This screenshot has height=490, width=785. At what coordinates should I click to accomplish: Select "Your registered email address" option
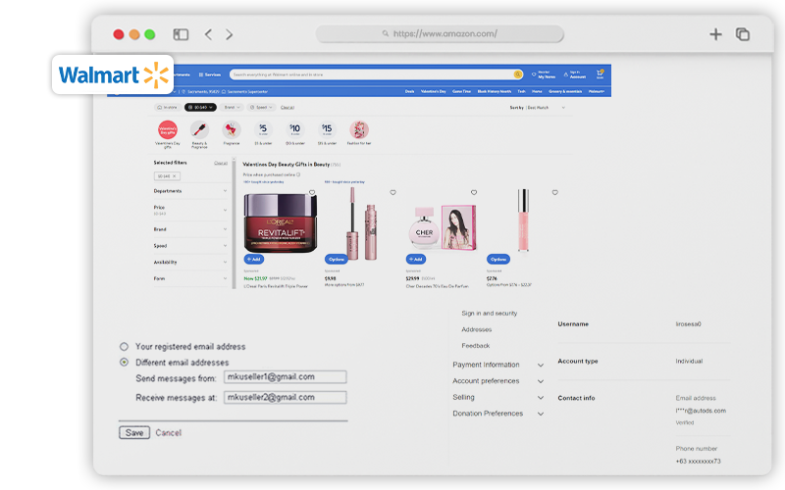pos(124,347)
